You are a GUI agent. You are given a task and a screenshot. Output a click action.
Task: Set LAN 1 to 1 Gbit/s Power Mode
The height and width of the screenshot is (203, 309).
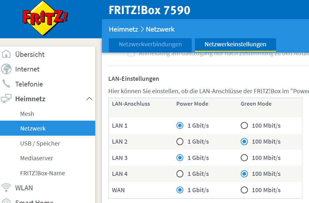180,125
